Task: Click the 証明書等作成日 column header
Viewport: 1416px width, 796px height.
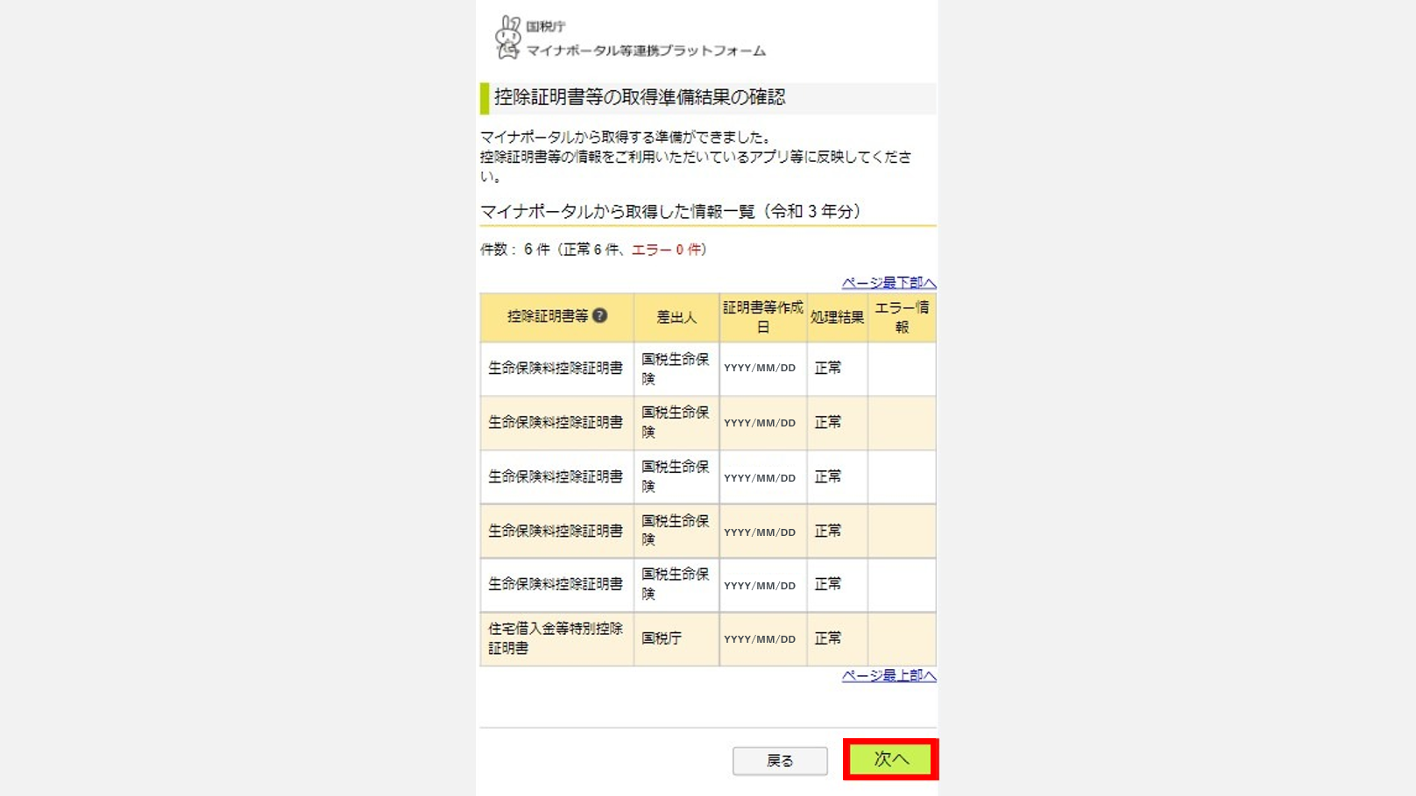Action: 763,317
